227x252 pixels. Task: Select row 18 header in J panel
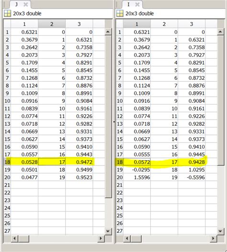[7, 162]
